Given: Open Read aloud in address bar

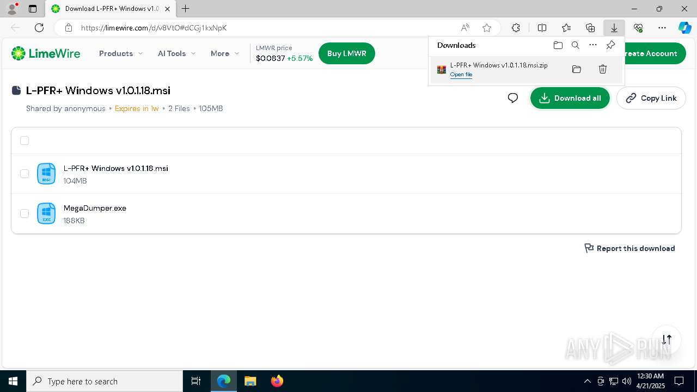Looking at the screenshot, I should [x=465, y=28].
